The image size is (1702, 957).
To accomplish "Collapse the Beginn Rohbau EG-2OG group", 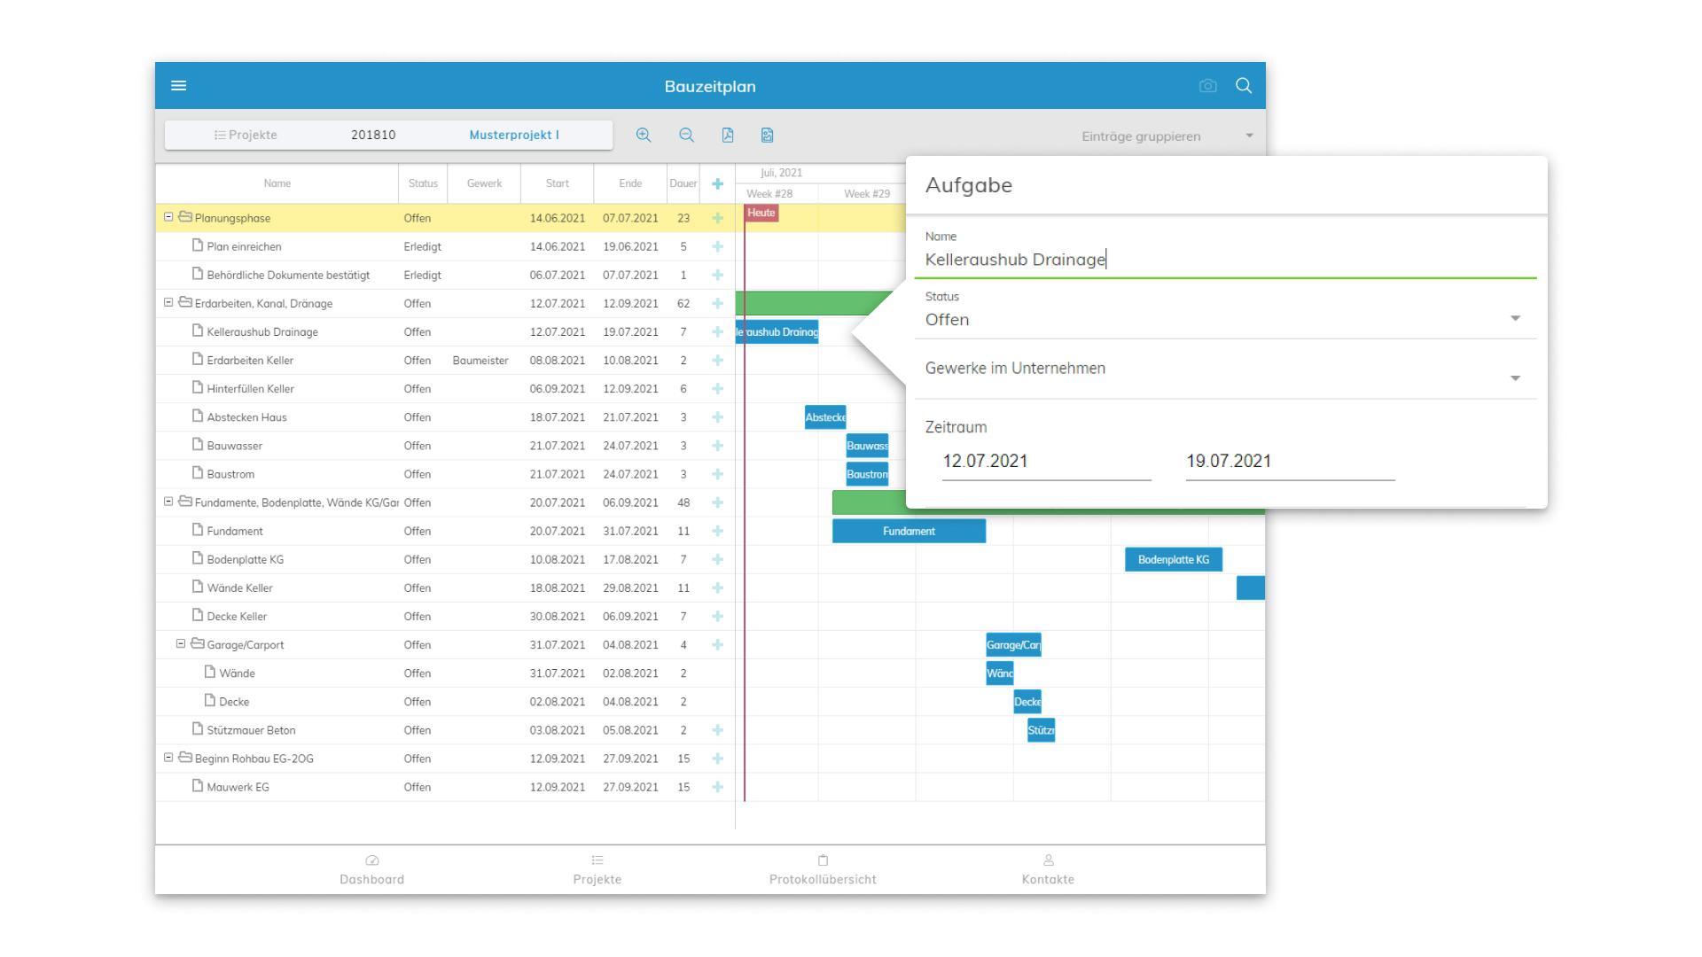I will pyautogui.click(x=168, y=758).
